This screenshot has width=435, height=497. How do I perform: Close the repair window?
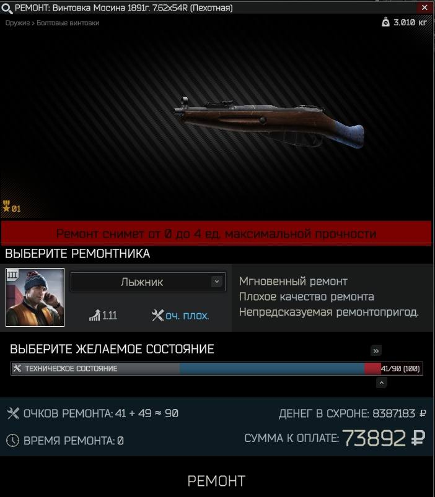click(424, 7)
